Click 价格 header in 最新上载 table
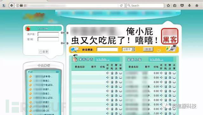The width and height of the screenshot is (203, 115). [x=156, y=67]
